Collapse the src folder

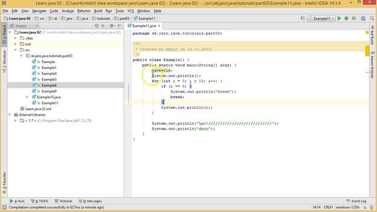(16, 50)
